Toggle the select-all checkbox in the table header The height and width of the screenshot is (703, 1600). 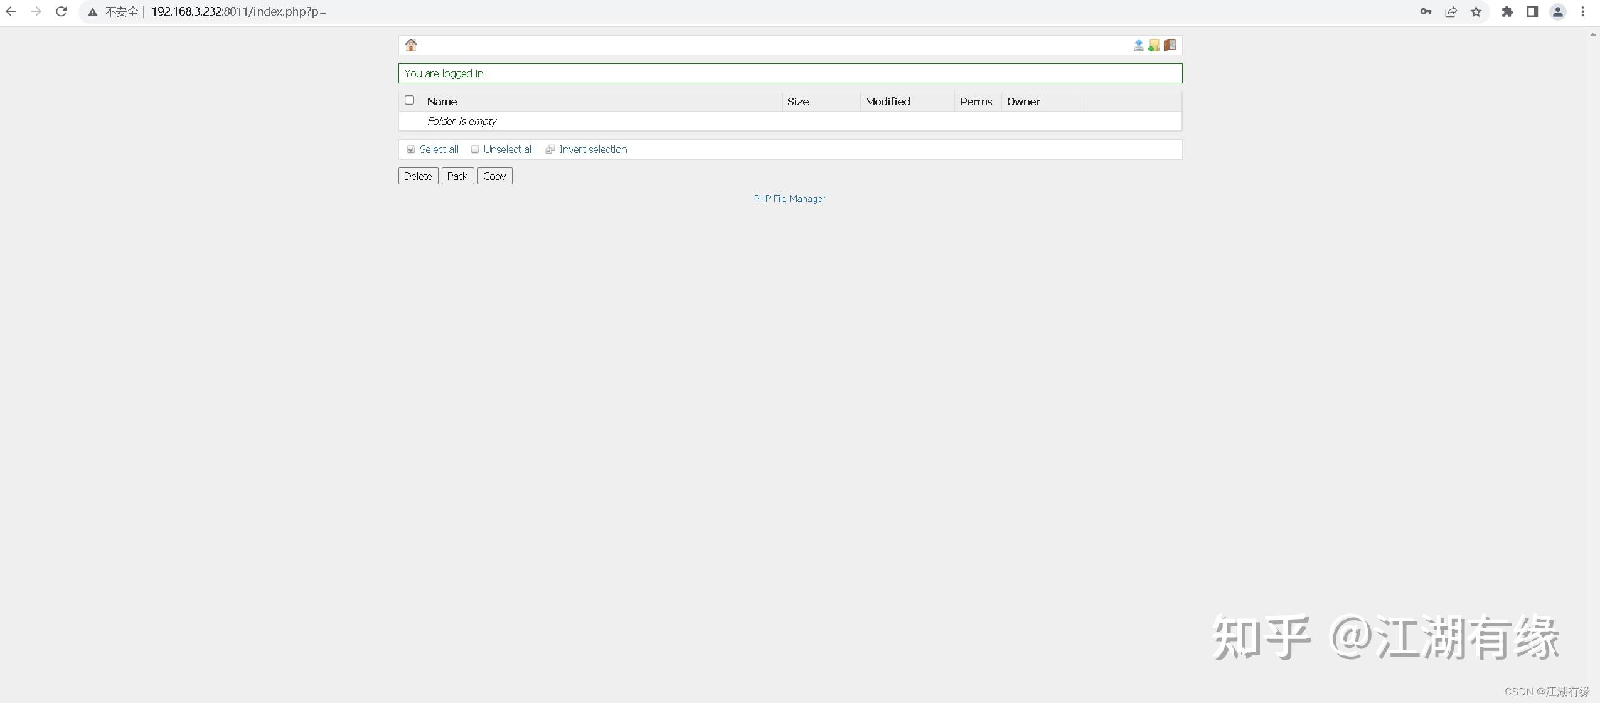[409, 100]
